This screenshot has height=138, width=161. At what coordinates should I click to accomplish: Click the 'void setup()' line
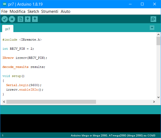[13, 76]
